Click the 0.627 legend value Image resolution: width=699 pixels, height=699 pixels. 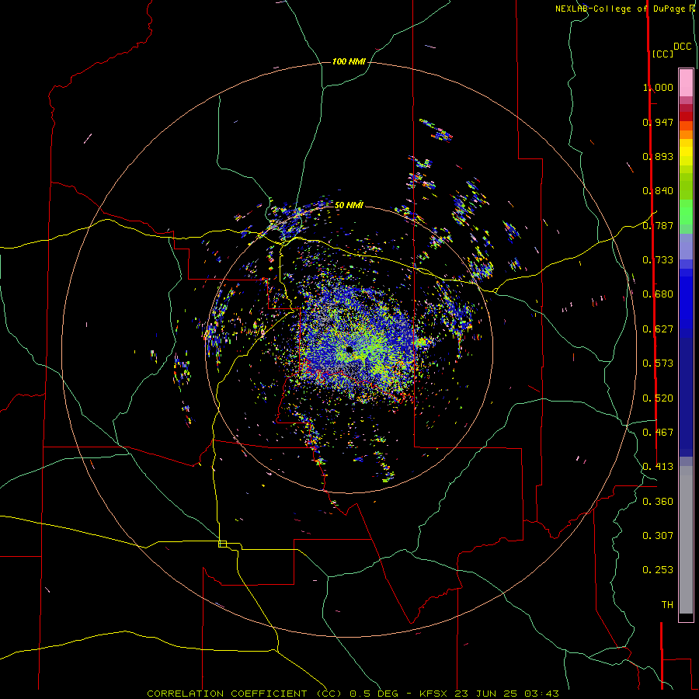pyautogui.click(x=658, y=329)
